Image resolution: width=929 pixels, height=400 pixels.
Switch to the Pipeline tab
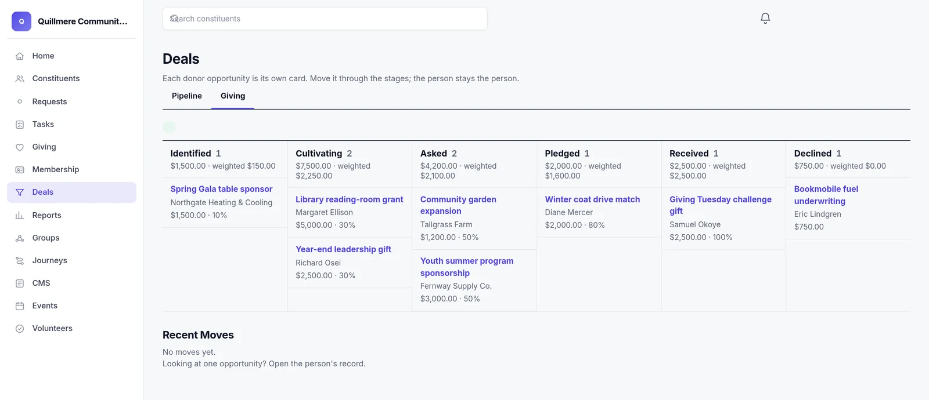(x=187, y=96)
